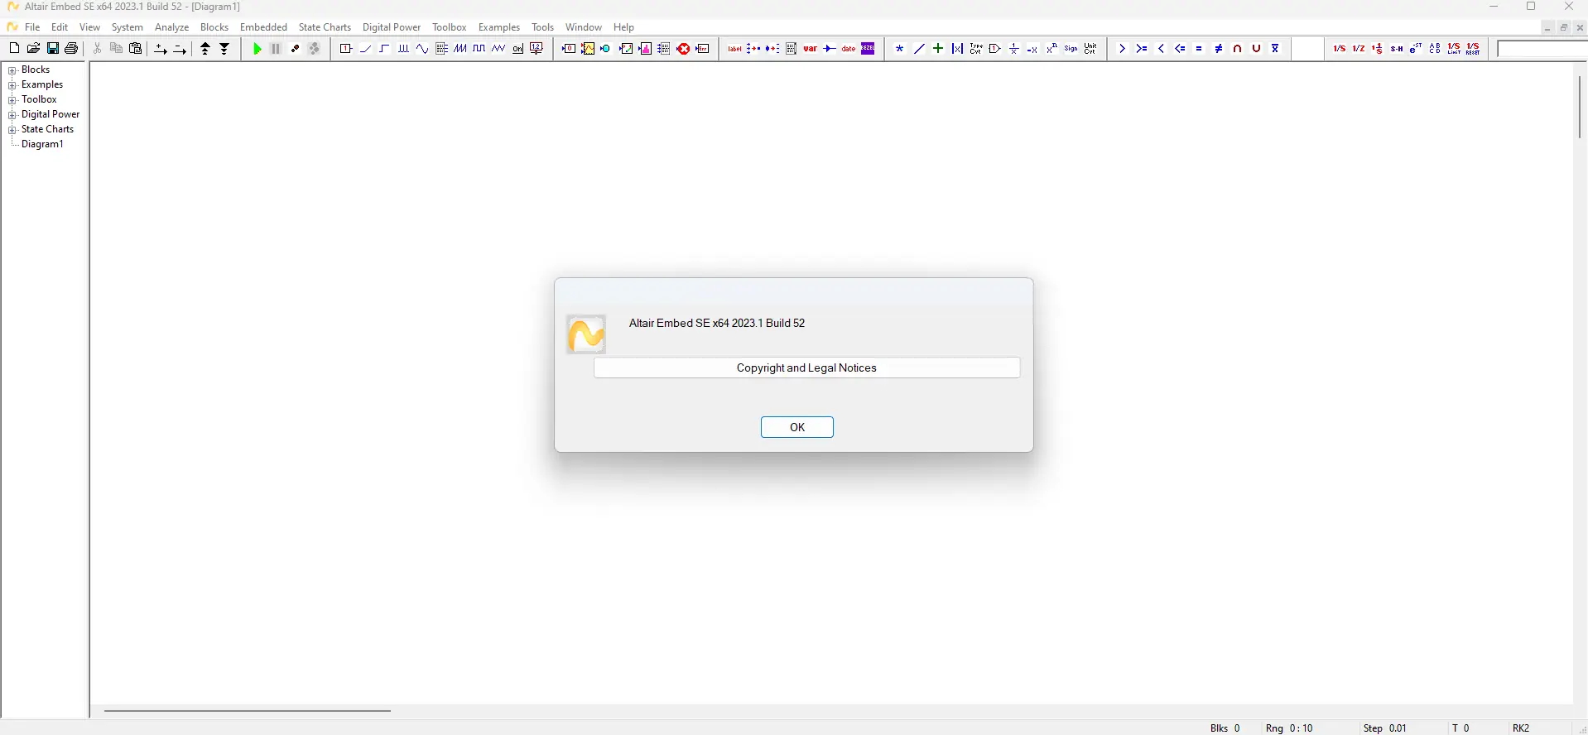Add the S-H sample and hold block
This screenshot has height=735, width=1588.
[x=1397, y=49]
